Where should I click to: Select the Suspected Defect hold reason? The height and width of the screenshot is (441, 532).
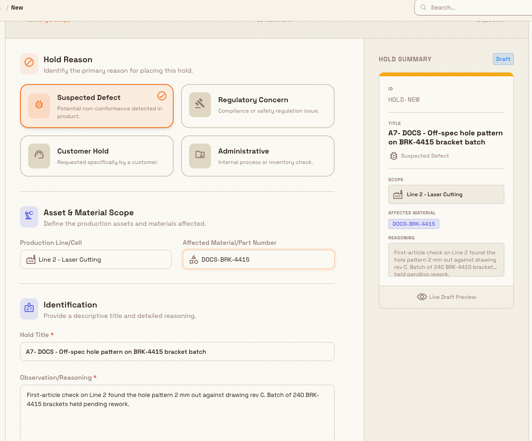pos(97,106)
